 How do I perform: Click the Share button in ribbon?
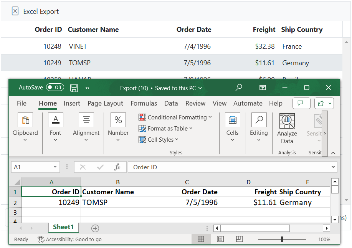coord(324,103)
